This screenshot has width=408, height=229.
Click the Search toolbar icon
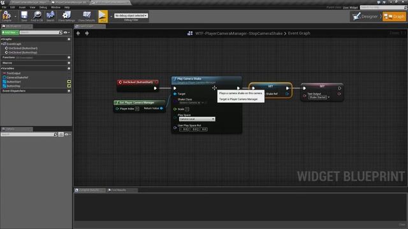50,16
